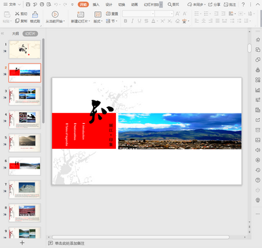Toggle justified text alignment
Viewport: 262px width, 248px height.
pyautogui.click(x=217, y=21)
